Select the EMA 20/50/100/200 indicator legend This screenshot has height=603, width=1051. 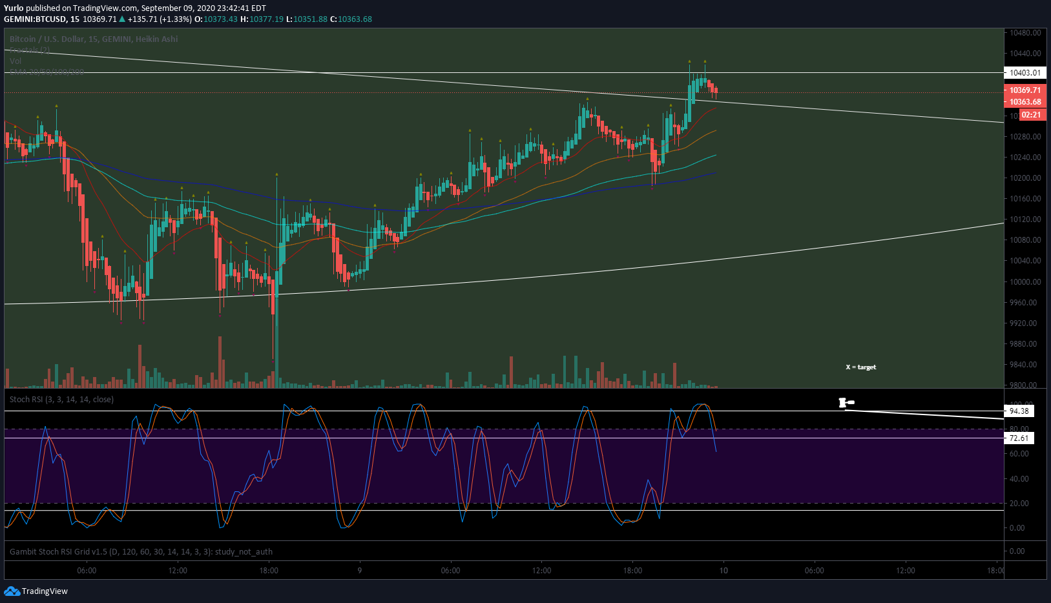click(47, 72)
